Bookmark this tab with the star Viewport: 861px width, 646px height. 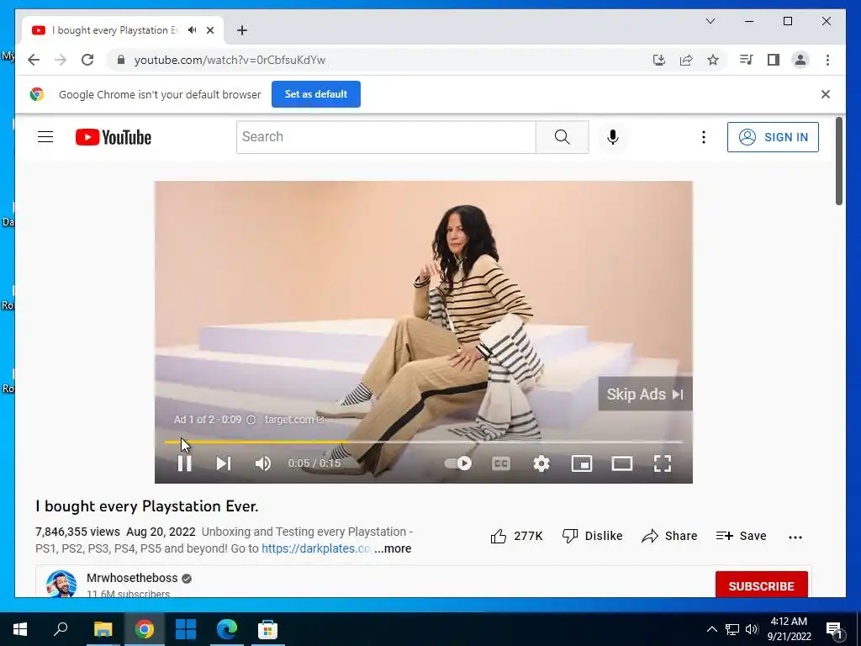[713, 60]
